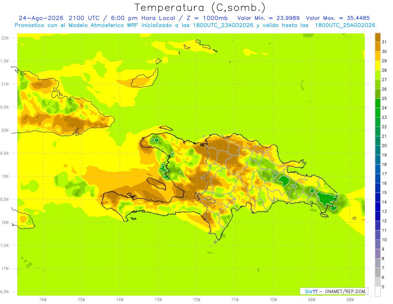Click the '25' contour label on the map
This screenshot has width=393, height=304.
click(336, 195)
